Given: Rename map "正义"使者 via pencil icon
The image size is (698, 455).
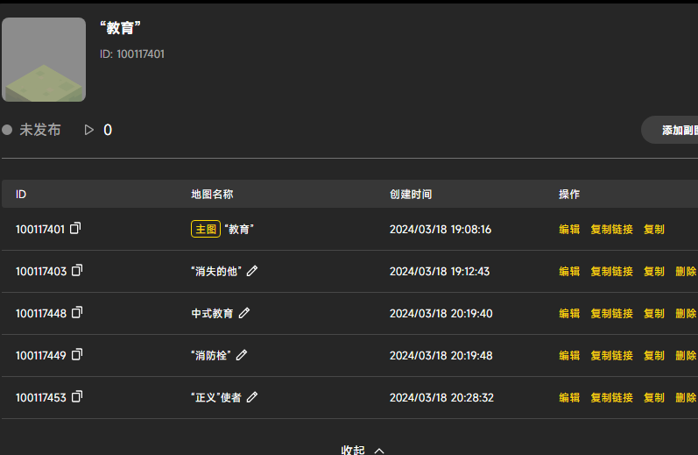Looking at the screenshot, I should coord(252,396).
